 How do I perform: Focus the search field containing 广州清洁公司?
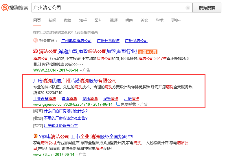[x=112, y=8]
